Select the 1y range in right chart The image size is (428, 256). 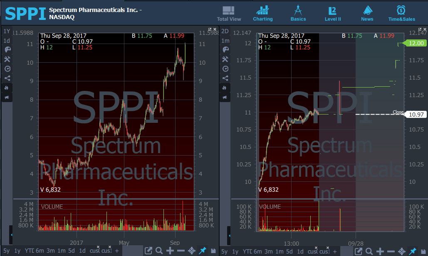tap(235, 251)
